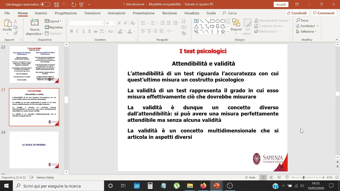Switch to the Inserisci tab
The width and height of the screenshot is (340, 191).
41,13
